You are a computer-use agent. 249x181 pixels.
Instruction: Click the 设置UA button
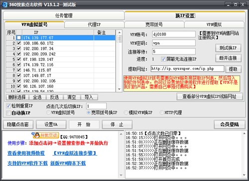coord(51,124)
